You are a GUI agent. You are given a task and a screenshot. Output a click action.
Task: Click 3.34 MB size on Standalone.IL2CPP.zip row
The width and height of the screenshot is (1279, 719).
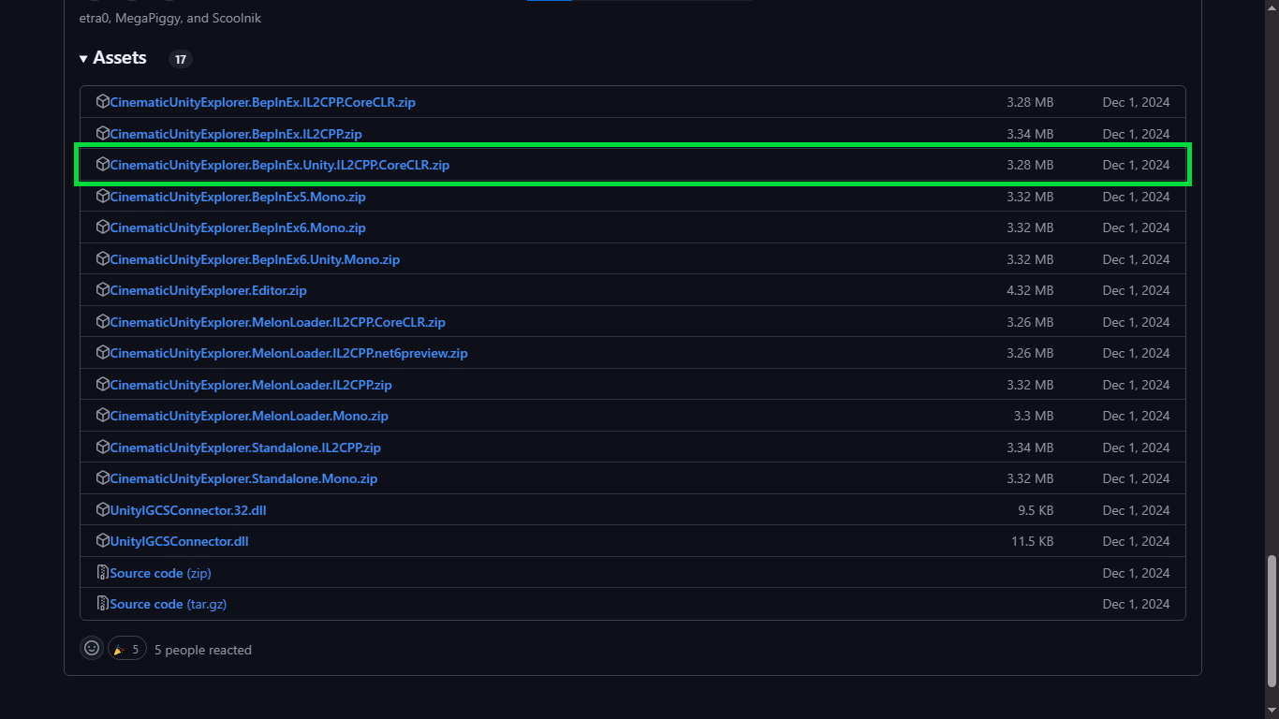[x=1030, y=448]
